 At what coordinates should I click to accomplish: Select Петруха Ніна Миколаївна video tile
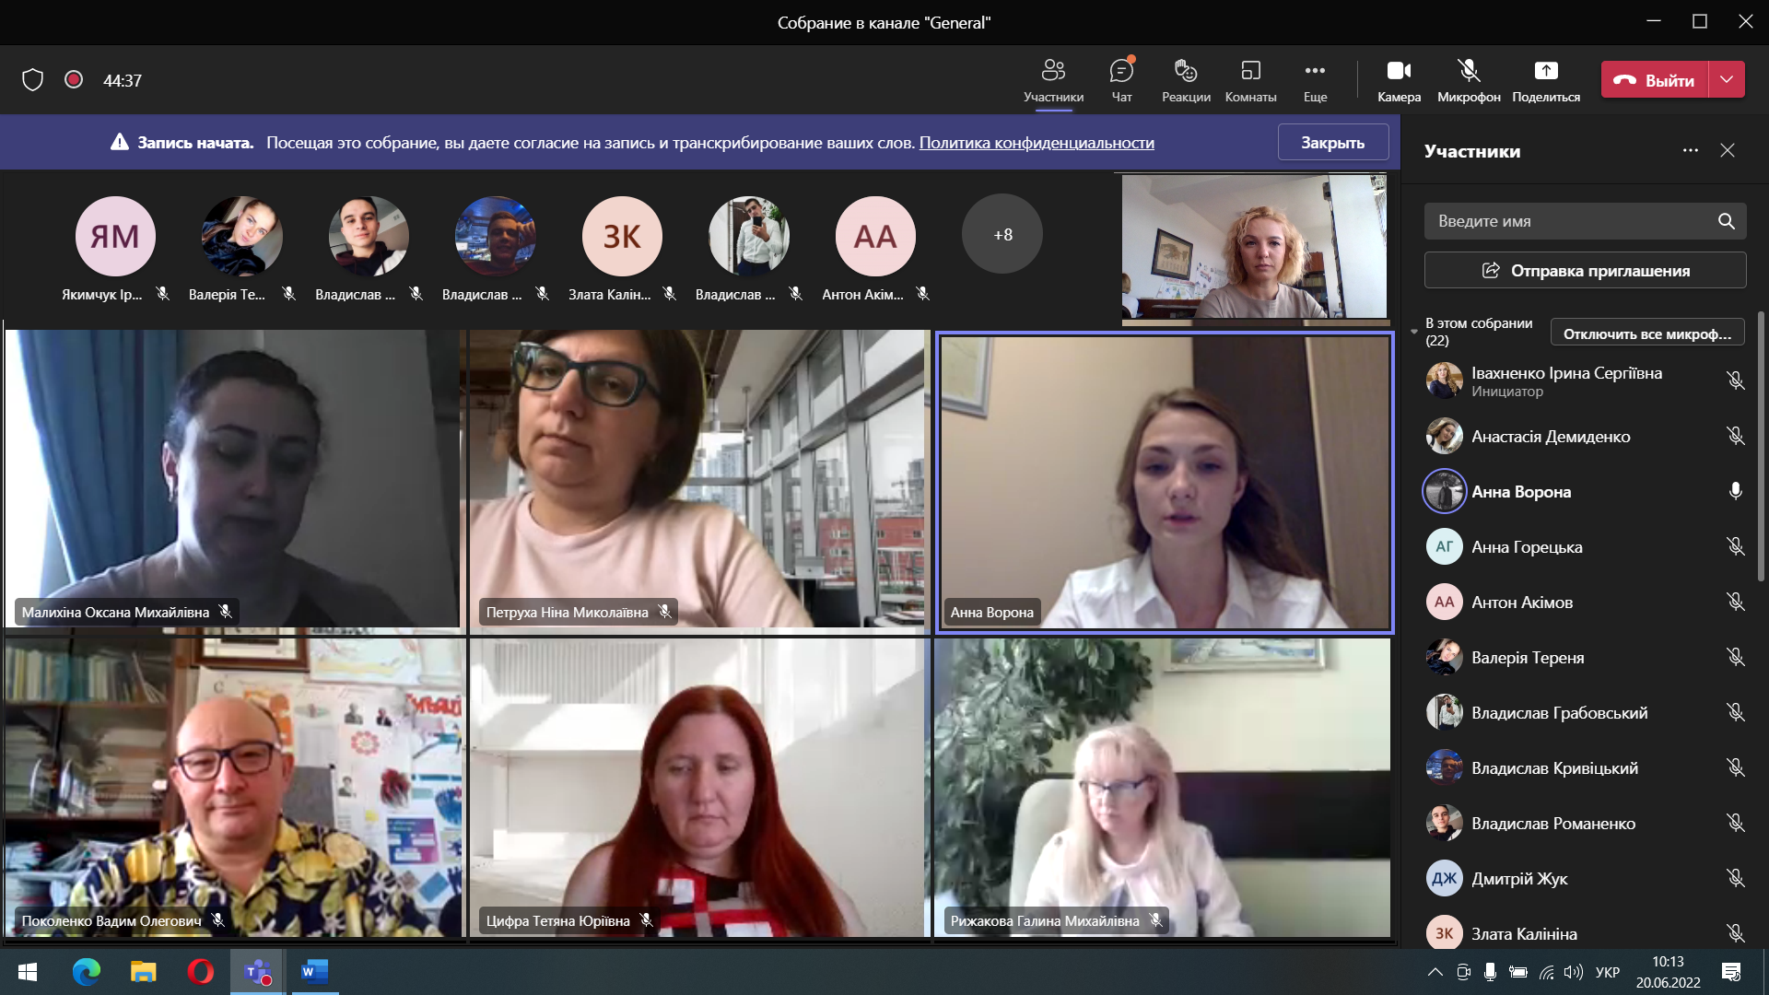(699, 479)
